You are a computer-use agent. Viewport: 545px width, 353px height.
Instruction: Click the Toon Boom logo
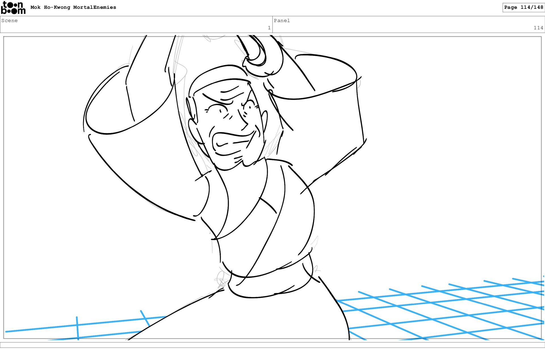(13, 8)
